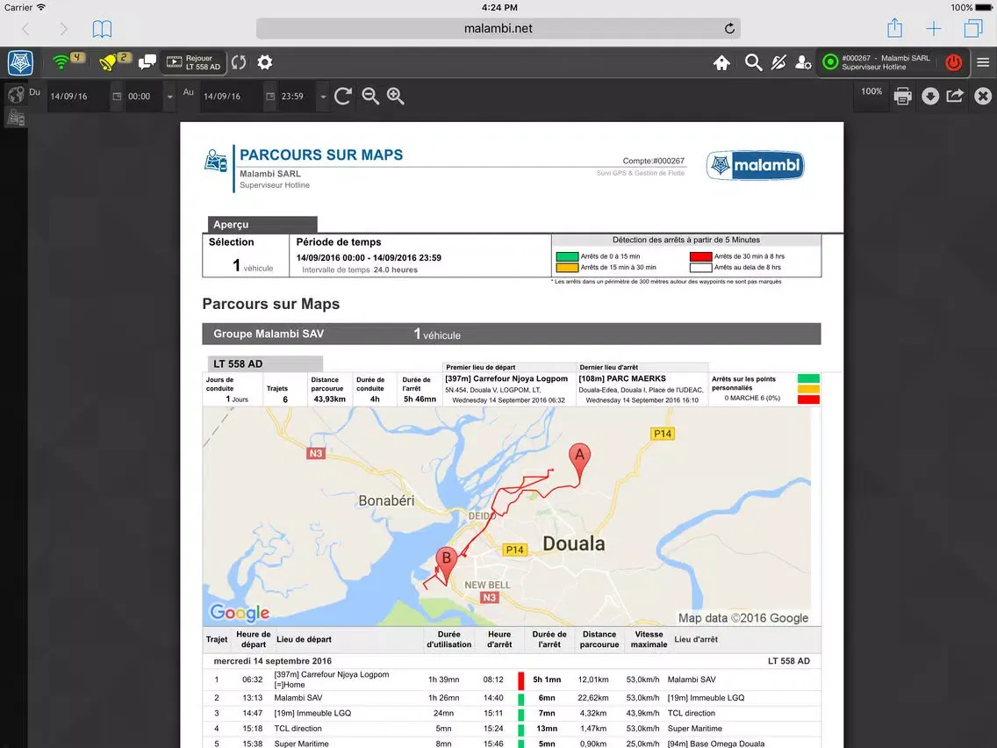Open the chat messages bubbles icon

[x=147, y=62]
